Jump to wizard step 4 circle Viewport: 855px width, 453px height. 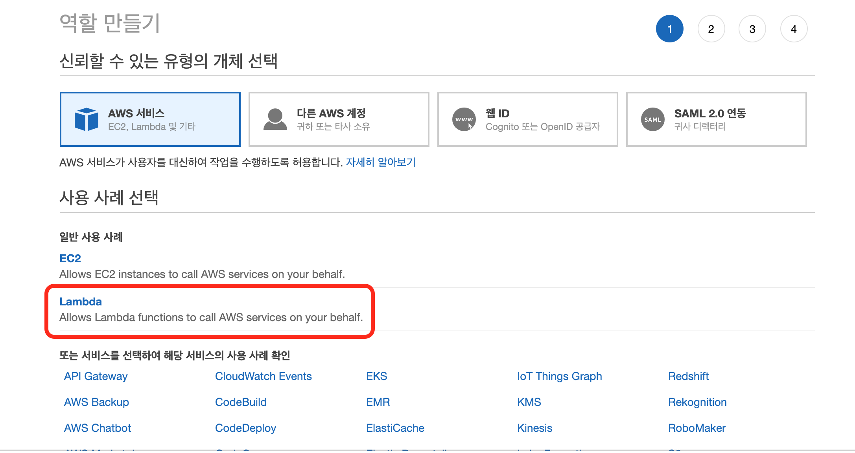point(794,29)
